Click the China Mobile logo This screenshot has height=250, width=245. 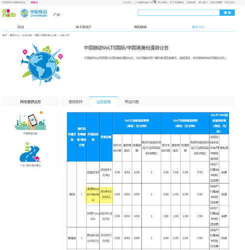click(33, 13)
